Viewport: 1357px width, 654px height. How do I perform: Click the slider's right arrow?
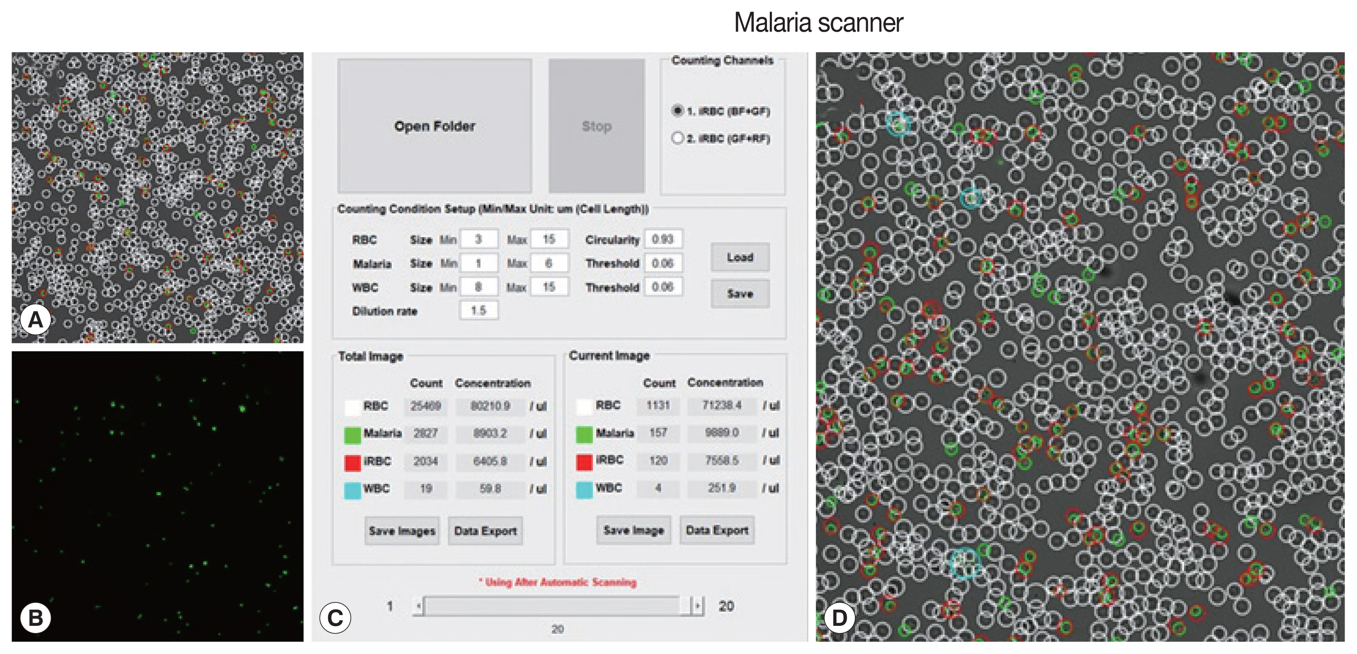[x=698, y=606]
